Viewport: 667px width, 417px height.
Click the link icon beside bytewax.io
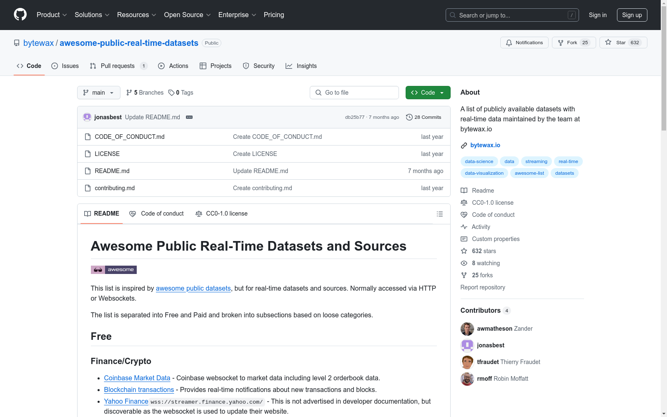coord(464,146)
